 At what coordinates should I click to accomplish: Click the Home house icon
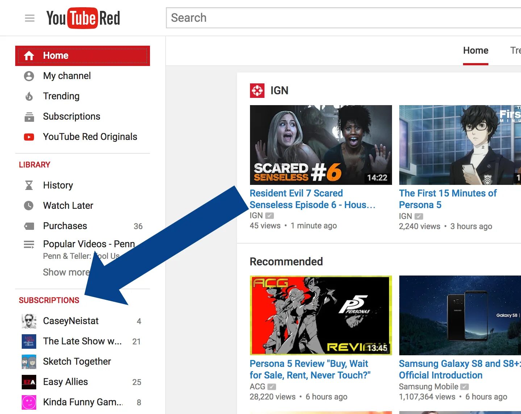(x=29, y=55)
